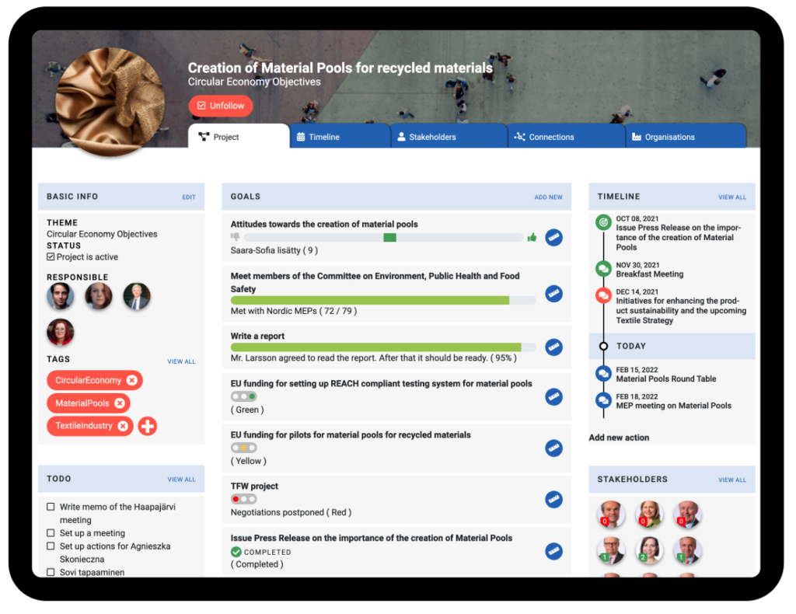Click the 'TFW project' goal title
796x614 pixels.
click(x=254, y=486)
